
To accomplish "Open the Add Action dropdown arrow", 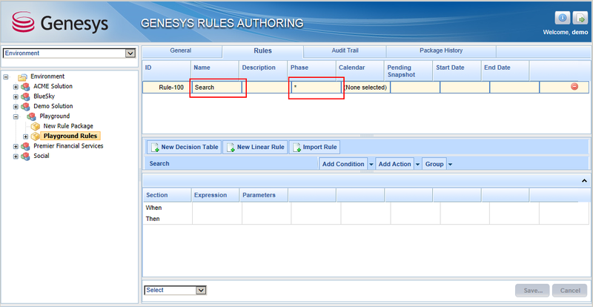I will pos(418,165).
